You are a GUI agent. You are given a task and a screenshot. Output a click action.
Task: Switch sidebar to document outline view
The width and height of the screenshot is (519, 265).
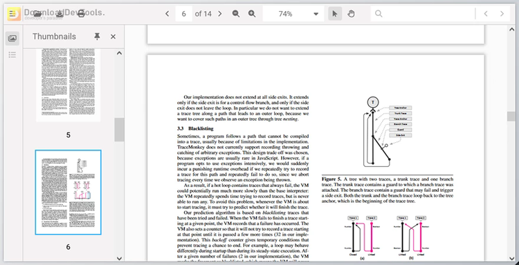click(x=12, y=55)
